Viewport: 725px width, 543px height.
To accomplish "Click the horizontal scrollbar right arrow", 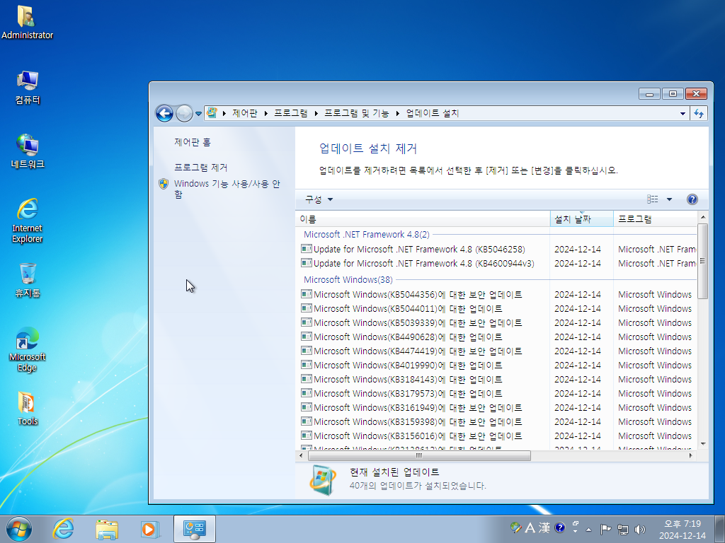I will [691, 456].
